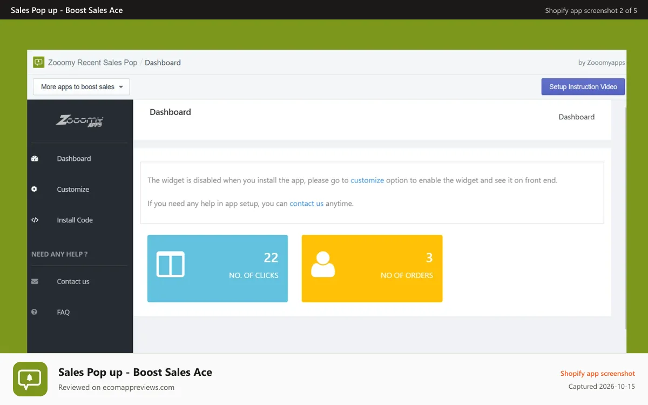The height and width of the screenshot is (405, 648).
Task: Click the Contact us envelope icon
Action: coord(35,281)
